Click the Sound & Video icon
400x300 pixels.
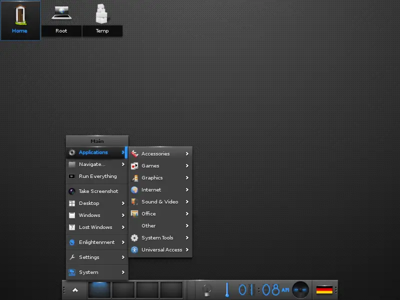(x=134, y=202)
